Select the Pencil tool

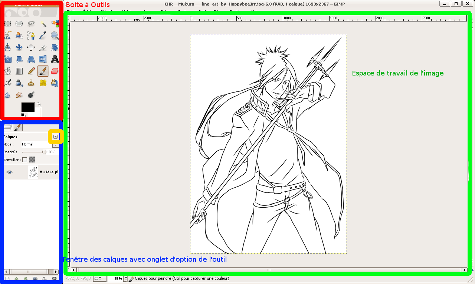pos(31,71)
